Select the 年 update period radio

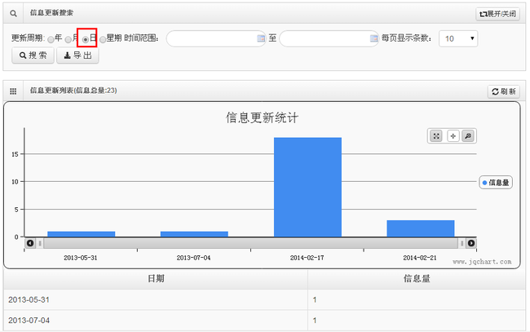(x=51, y=39)
